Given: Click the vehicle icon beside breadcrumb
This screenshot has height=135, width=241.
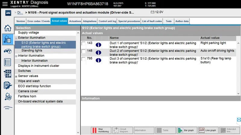Looking at the screenshot, I should (8, 13).
